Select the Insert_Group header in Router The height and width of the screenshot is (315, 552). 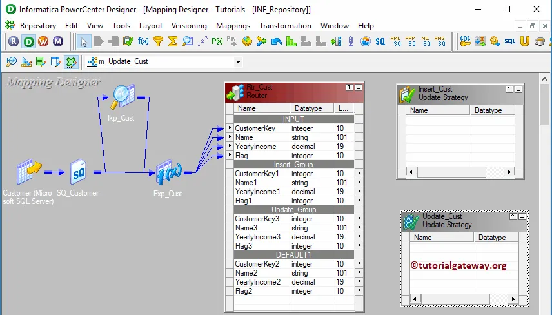(x=293, y=164)
